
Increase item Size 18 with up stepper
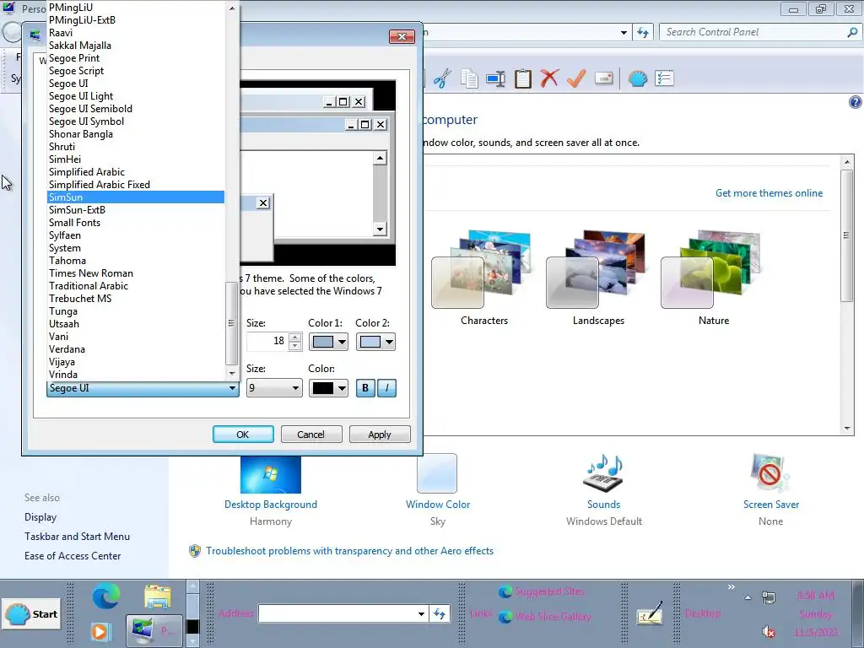(x=294, y=337)
